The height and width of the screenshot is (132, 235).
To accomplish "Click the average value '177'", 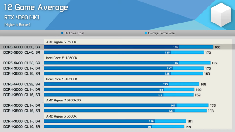I will [215, 63].
